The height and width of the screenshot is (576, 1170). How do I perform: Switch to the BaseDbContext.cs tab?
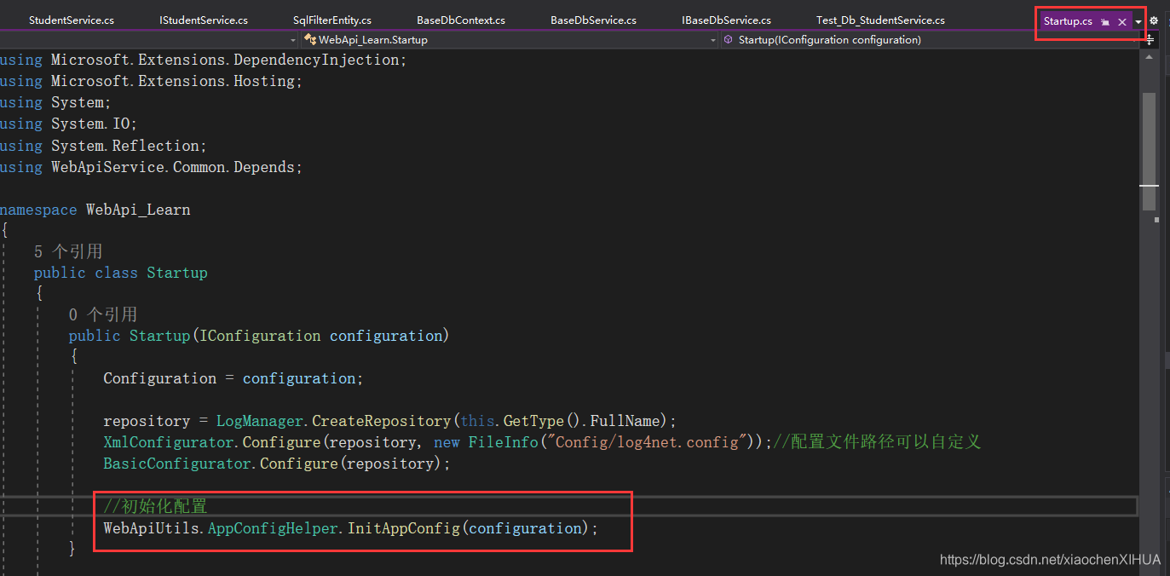pos(460,19)
